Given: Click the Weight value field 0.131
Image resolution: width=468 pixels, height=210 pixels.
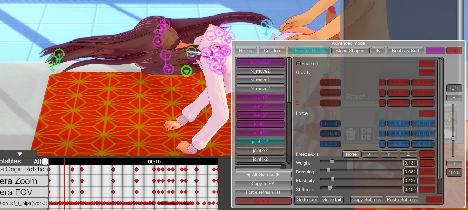Looking at the screenshot, I should (x=411, y=163).
